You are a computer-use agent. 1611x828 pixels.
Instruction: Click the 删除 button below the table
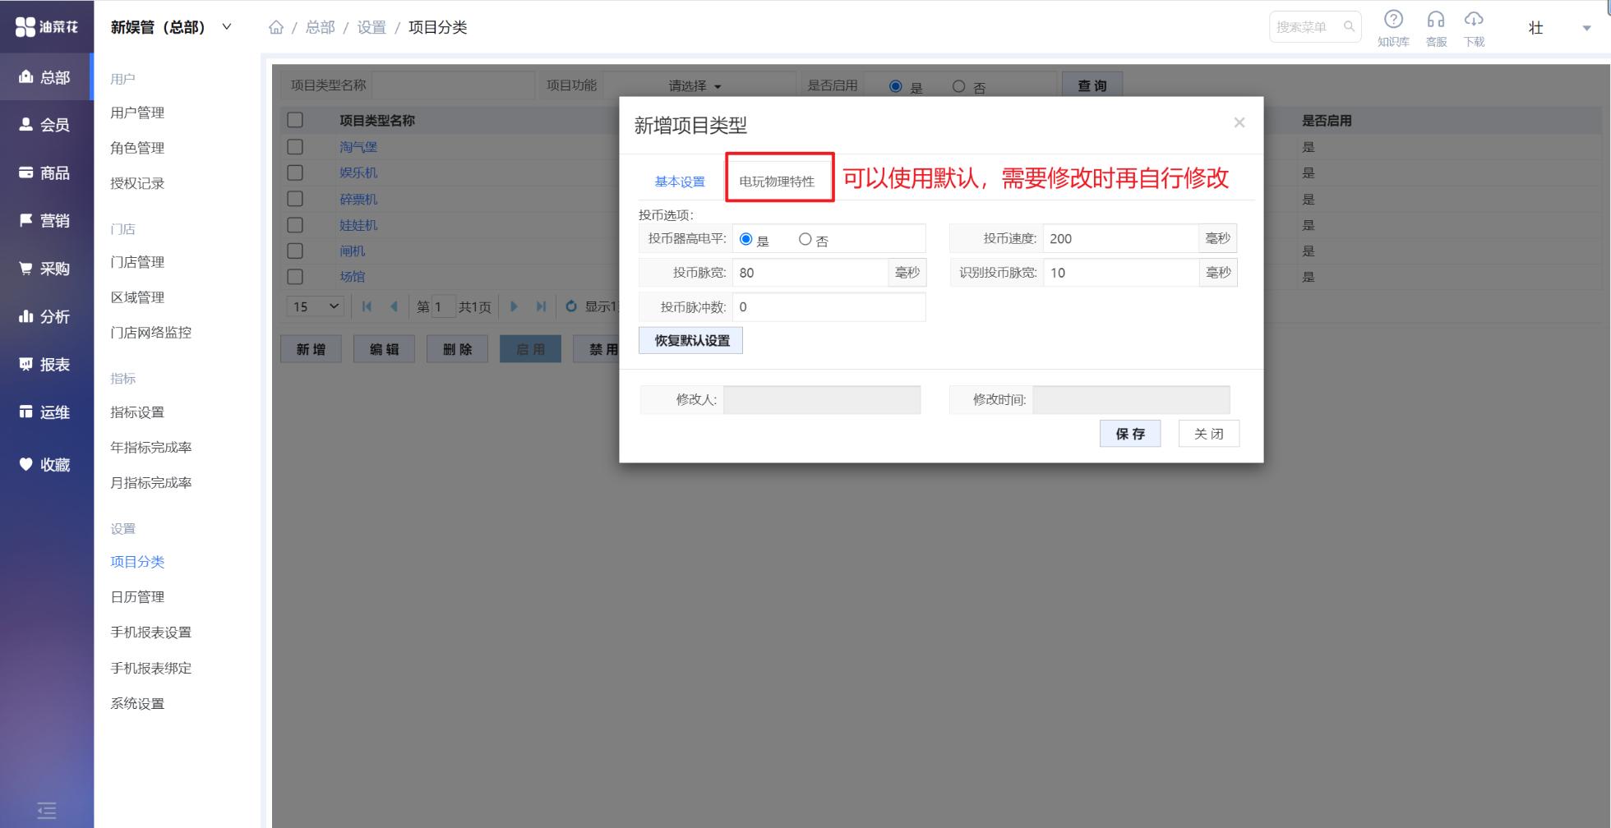click(x=457, y=349)
